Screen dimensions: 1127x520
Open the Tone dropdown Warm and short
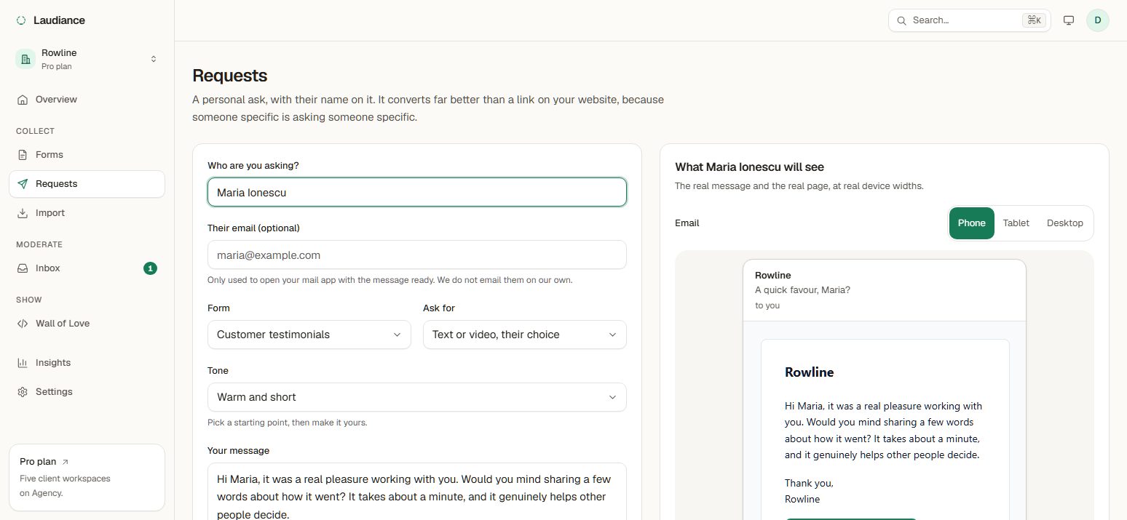[x=417, y=397]
